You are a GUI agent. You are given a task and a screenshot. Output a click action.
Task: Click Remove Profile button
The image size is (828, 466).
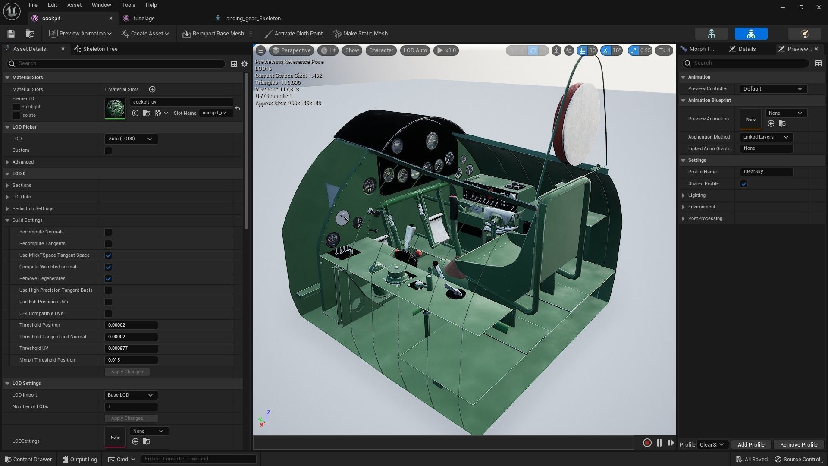[798, 445]
